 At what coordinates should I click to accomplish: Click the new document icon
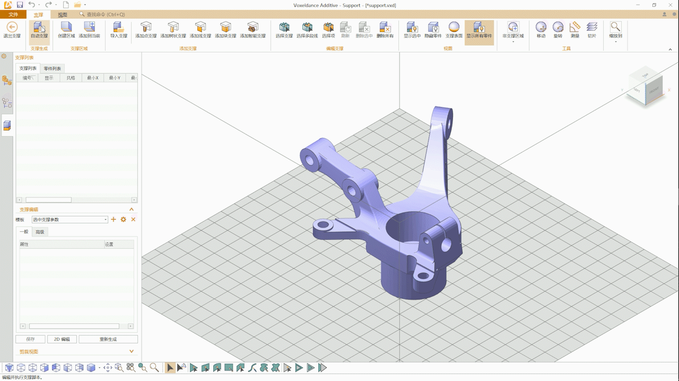coord(66,5)
